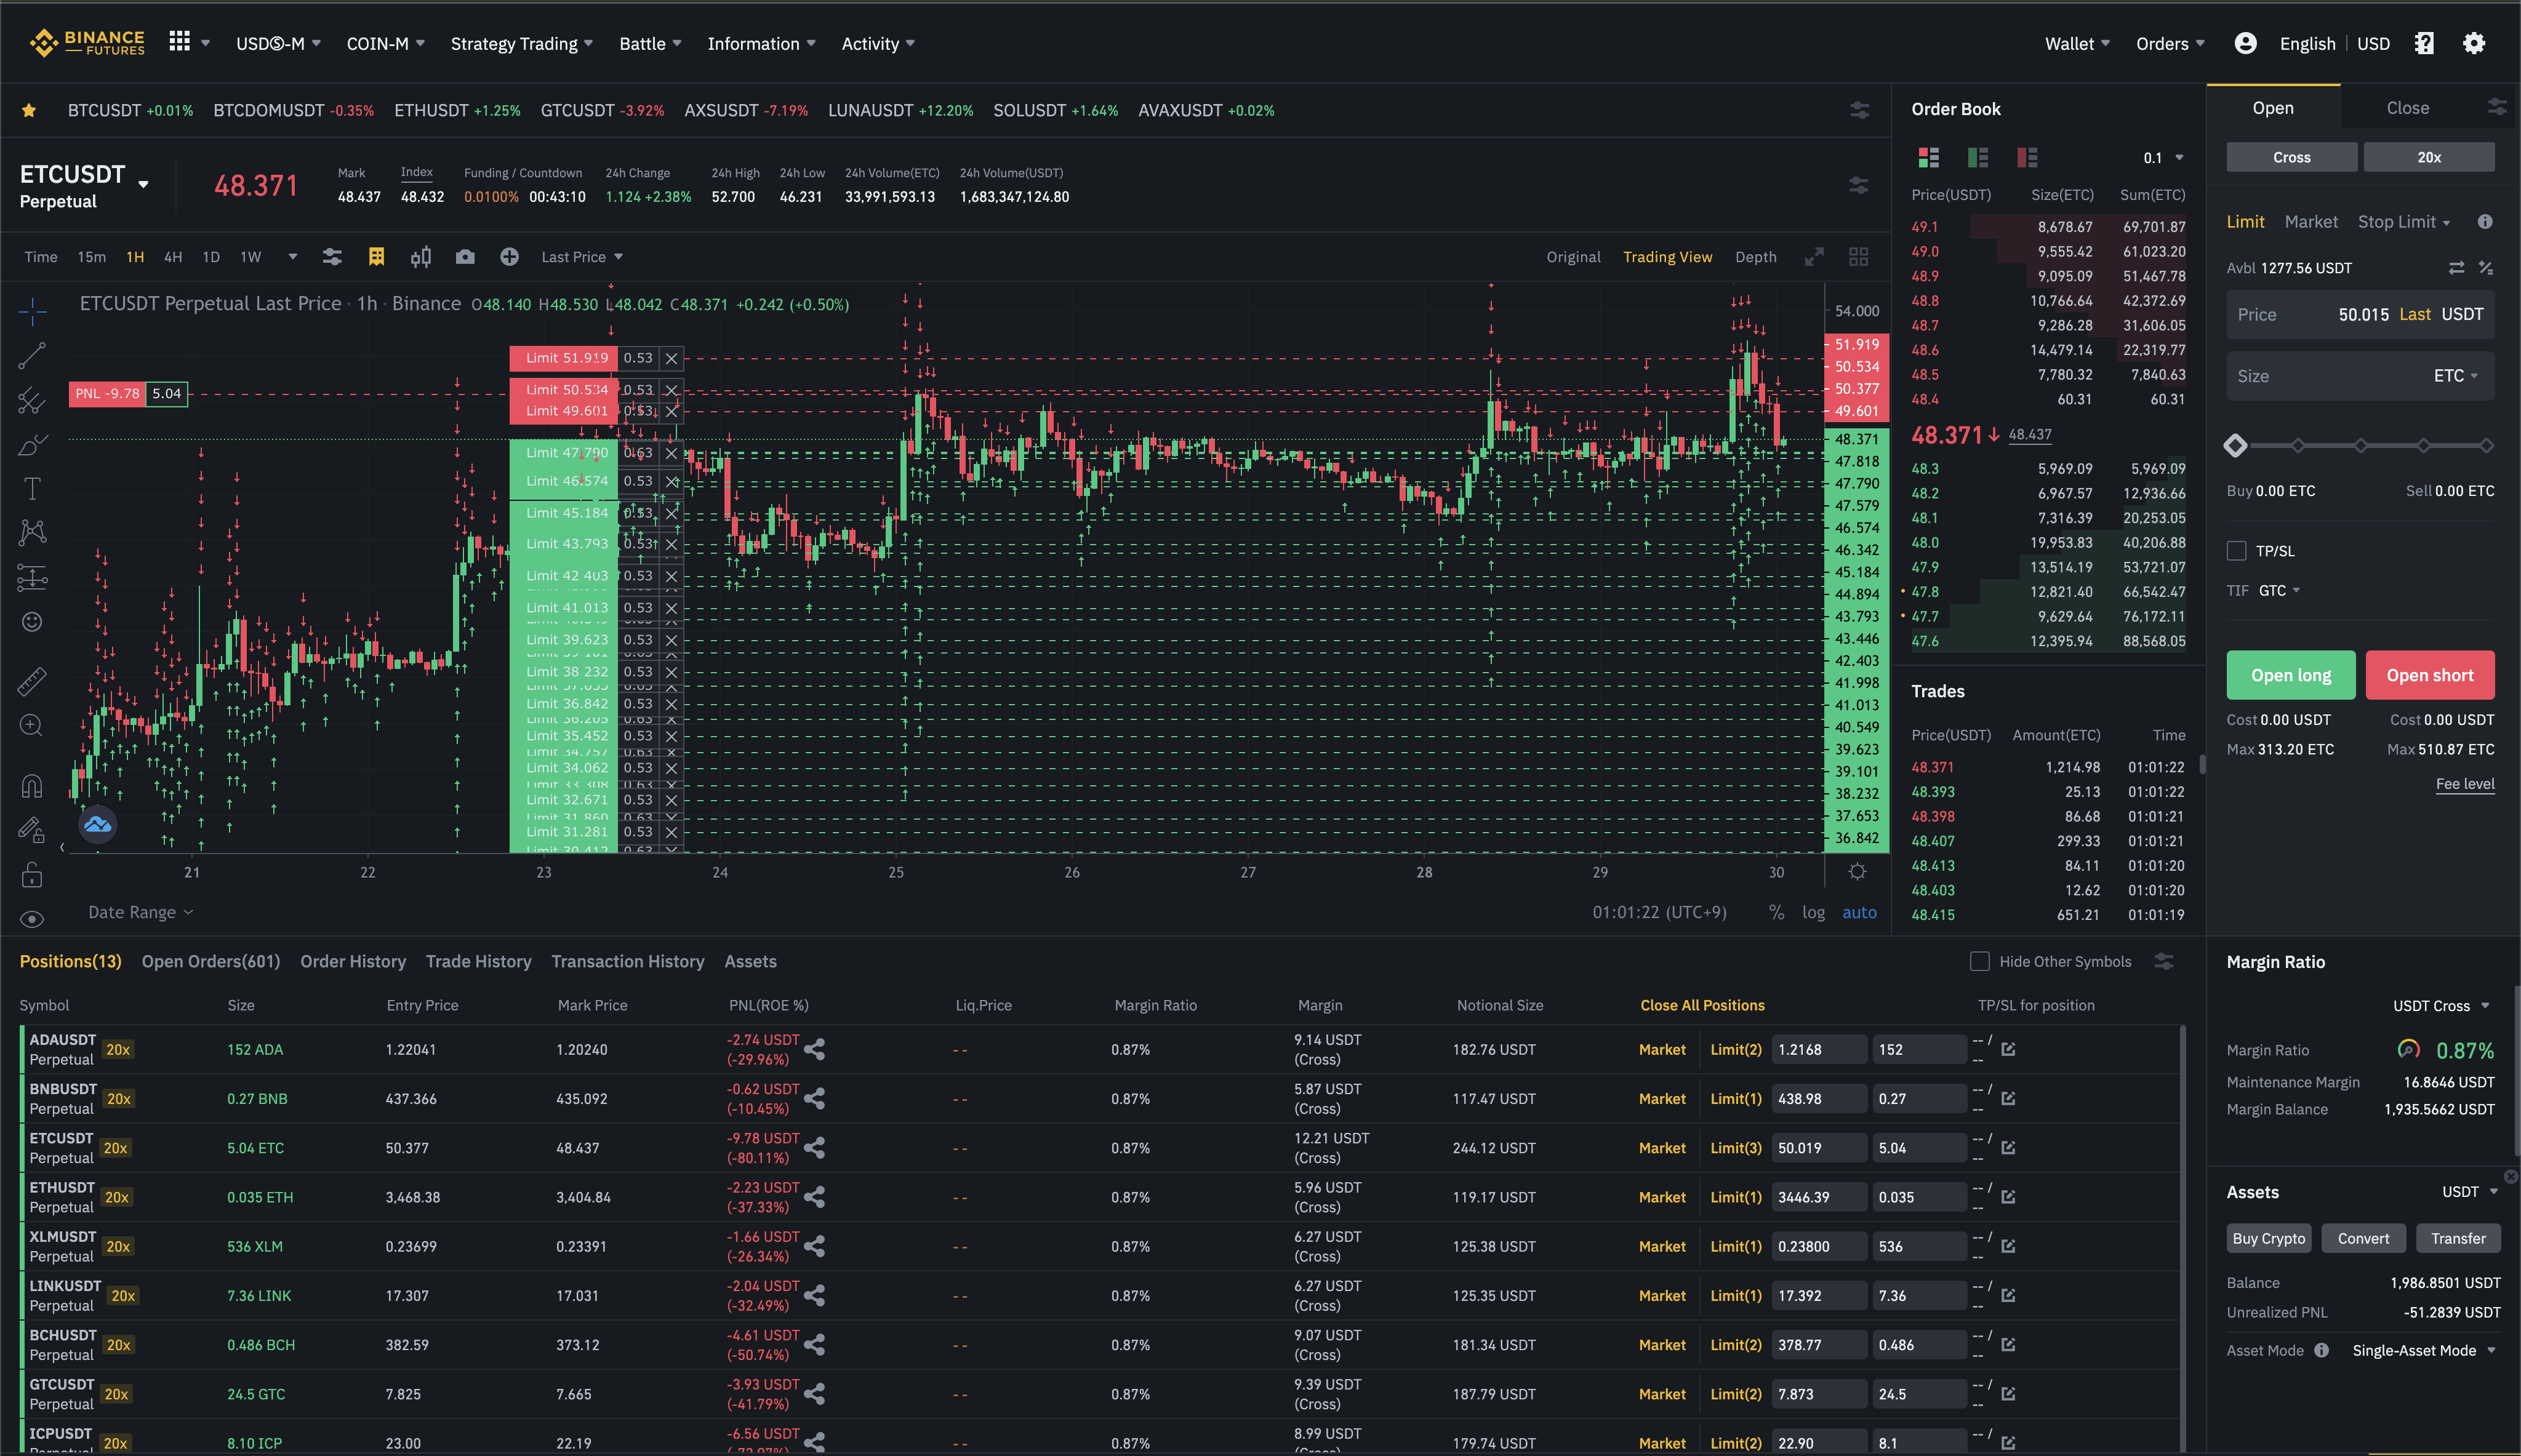
Task: Open the TIF GTC dropdown
Action: 2279,591
